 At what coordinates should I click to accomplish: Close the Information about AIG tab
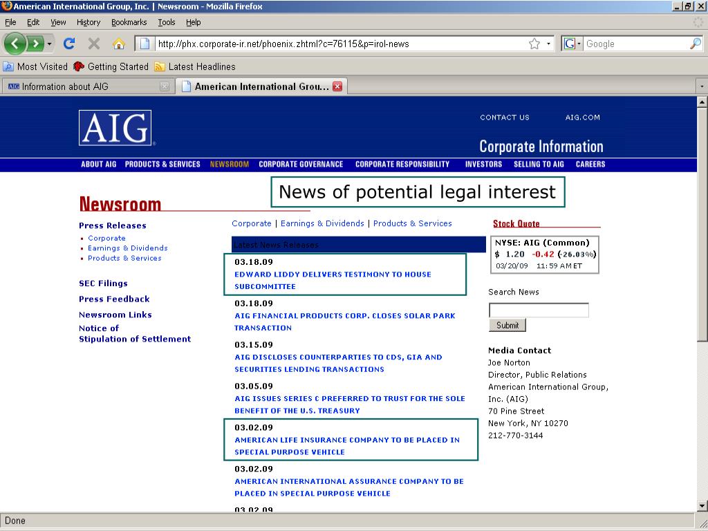[165, 86]
